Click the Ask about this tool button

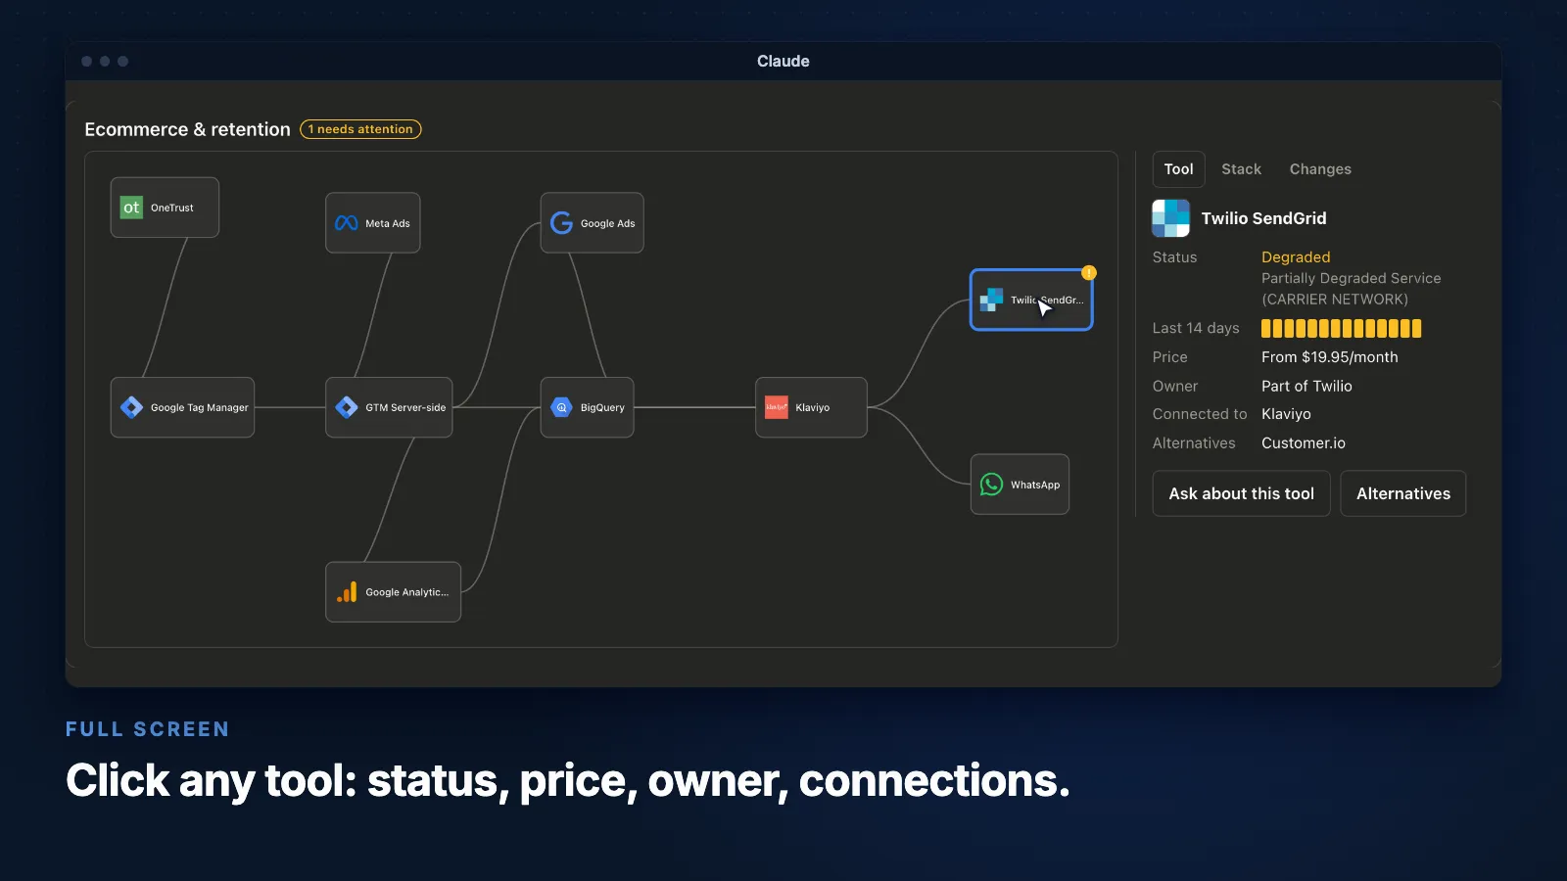1241,493
